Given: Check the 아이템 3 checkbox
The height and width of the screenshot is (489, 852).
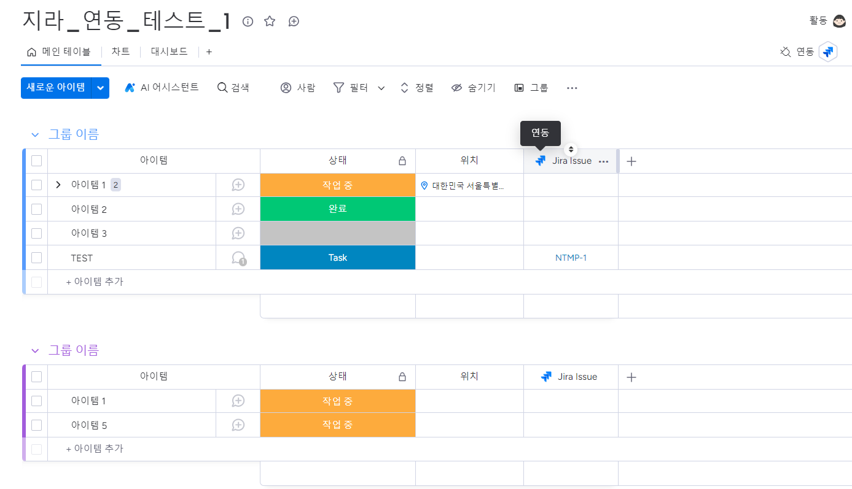Looking at the screenshot, I should click(x=36, y=233).
